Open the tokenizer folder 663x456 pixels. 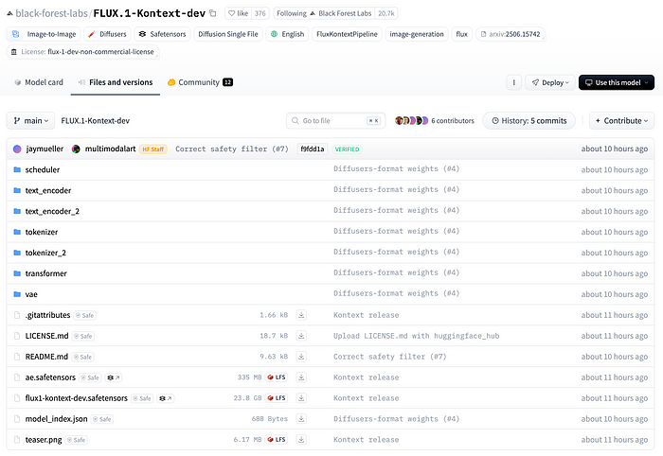coord(42,232)
